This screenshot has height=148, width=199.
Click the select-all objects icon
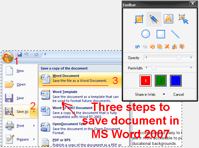[x=160, y=47]
